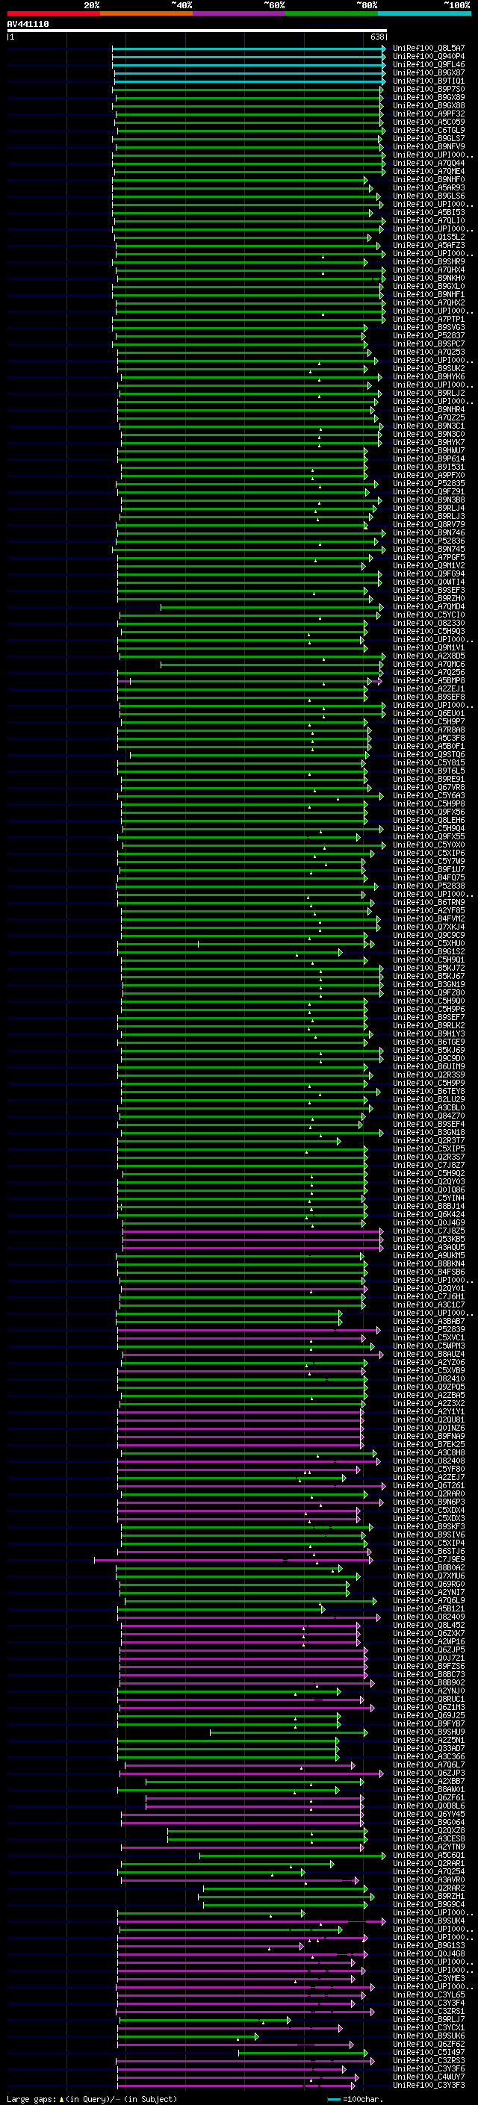Open hit UniRef100_A7Q254
The width and height of the screenshot is (478, 2105).
point(429,1872)
